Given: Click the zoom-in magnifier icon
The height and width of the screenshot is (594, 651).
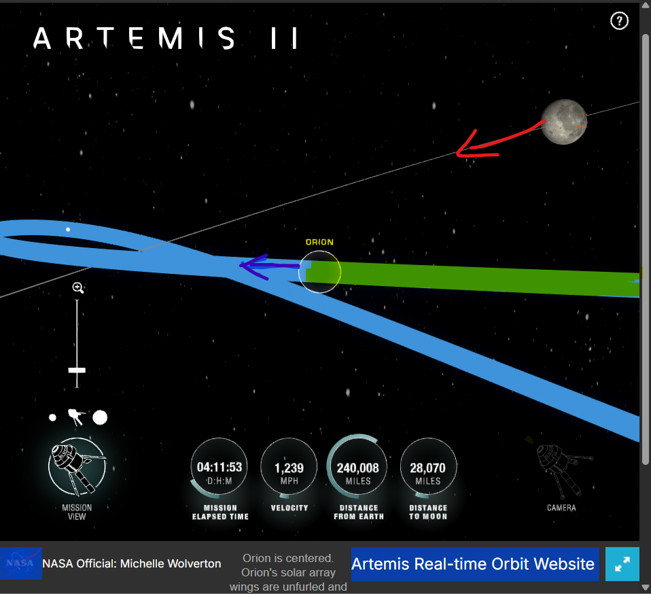Looking at the screenshot, I should click(x=77, y=287).
